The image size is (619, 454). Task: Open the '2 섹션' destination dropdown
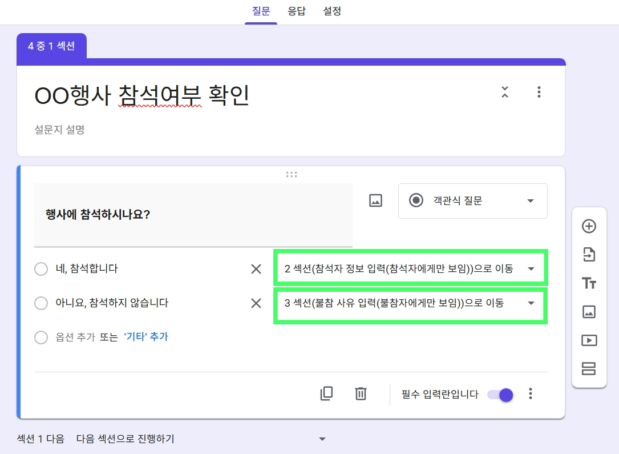[x=411, y=268]
